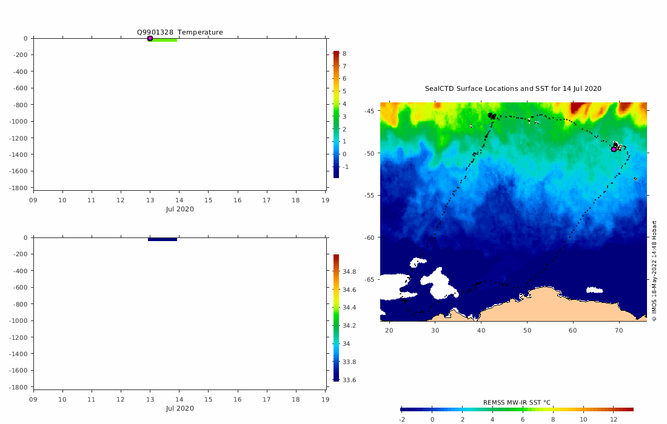Click the black dot cluster at the map's top

click(492, 116)
